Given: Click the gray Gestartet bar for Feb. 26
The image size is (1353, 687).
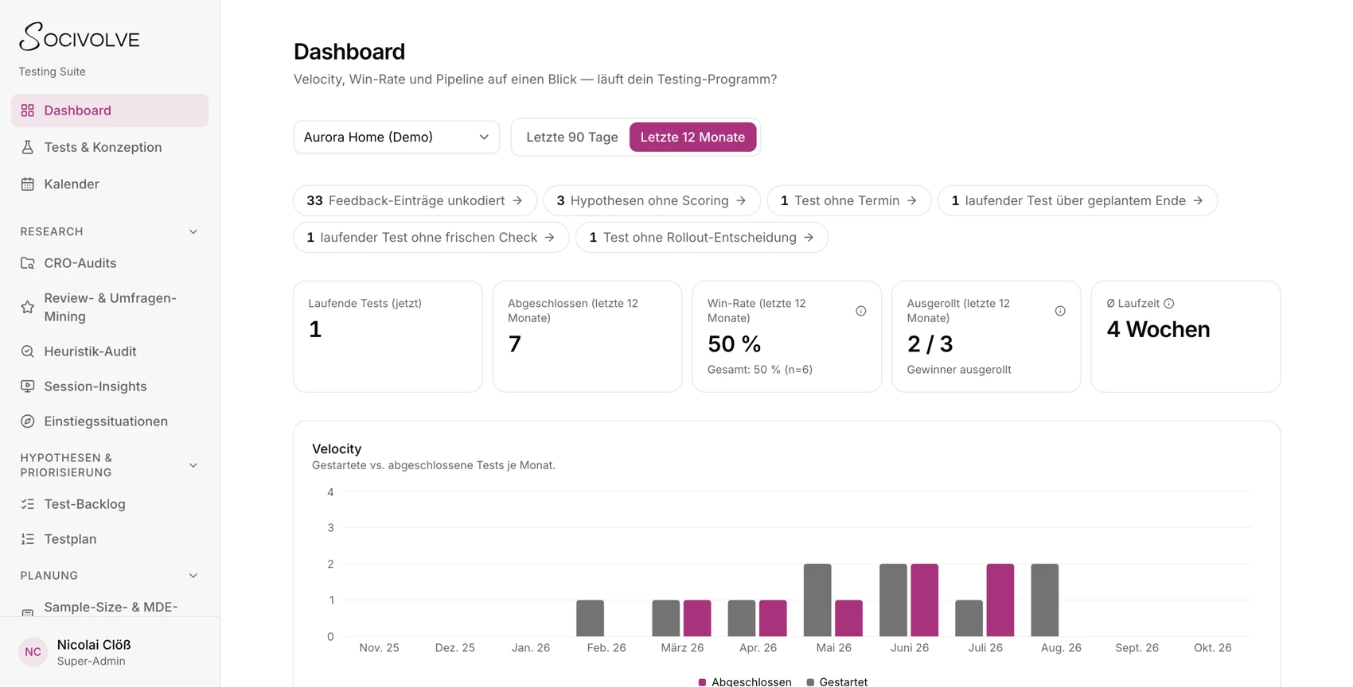Looking at the screenshot, I should tap(591, 619).
